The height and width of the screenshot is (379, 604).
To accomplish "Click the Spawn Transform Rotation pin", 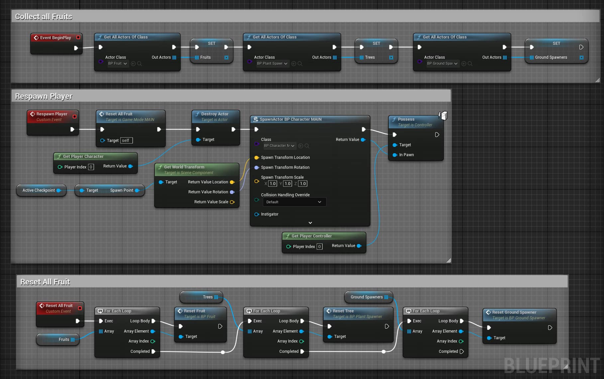I will pyautogui.click(x=256, y=167).
